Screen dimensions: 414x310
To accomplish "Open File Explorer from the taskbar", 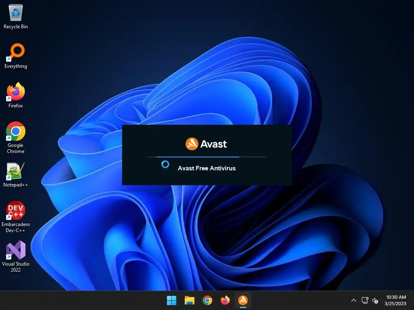I will pos(190,300).
